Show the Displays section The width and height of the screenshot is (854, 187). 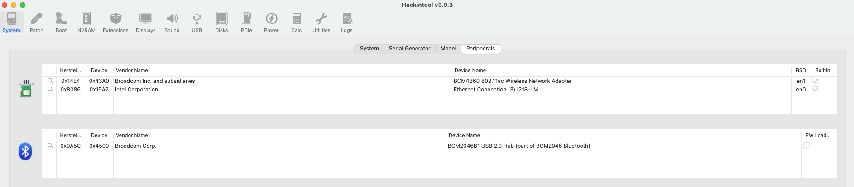(x=145, y=22)
